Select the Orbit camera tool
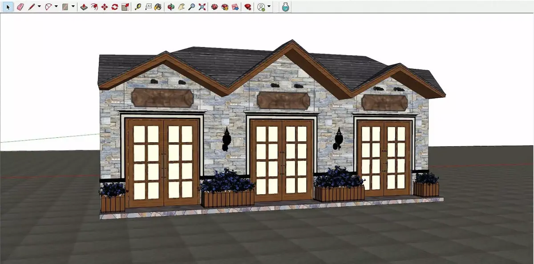Screen dimensions: 534x264 tap(171, 7)
